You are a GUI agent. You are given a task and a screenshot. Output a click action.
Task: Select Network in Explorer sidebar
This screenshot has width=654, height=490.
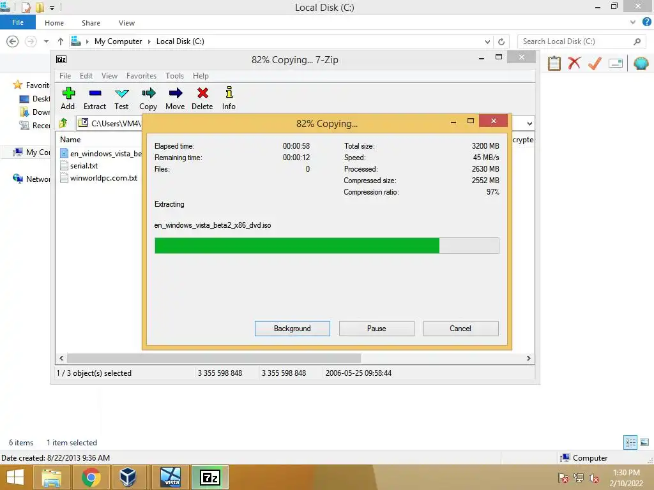tap(31, 179)
